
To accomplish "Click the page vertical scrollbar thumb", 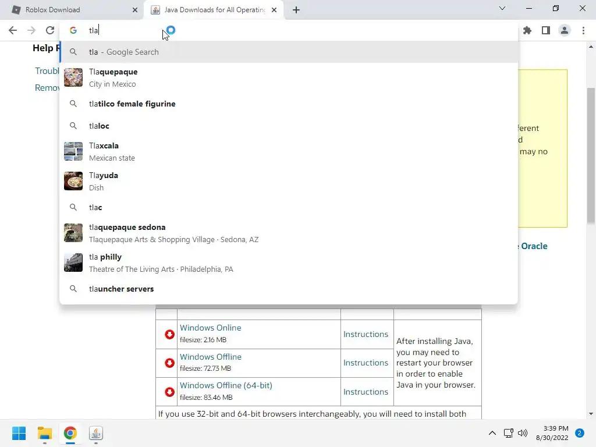I will (591, 156).
